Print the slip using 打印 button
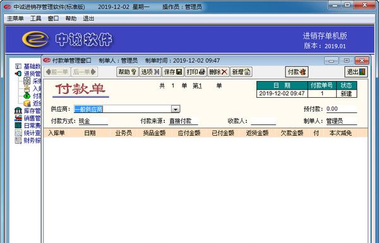The image size is (379, 243). (196, 72)
